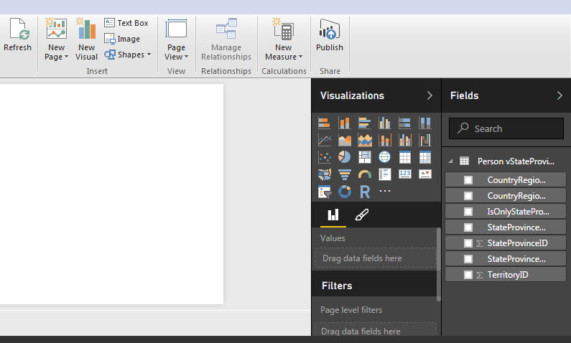Collapse the Visualizations pane using its chevron

(x=430, y=95)
